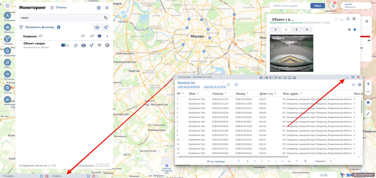
Task: Go to next report page arrow
Action: point(305,161)
